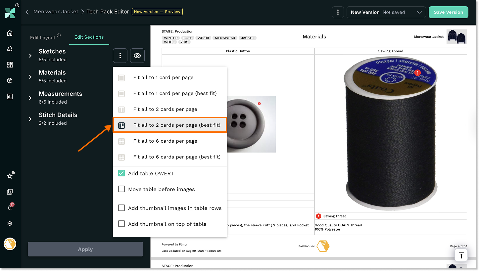
Task: Click the Save Version button
Action: pyautogui.click(x=448, y=12)
